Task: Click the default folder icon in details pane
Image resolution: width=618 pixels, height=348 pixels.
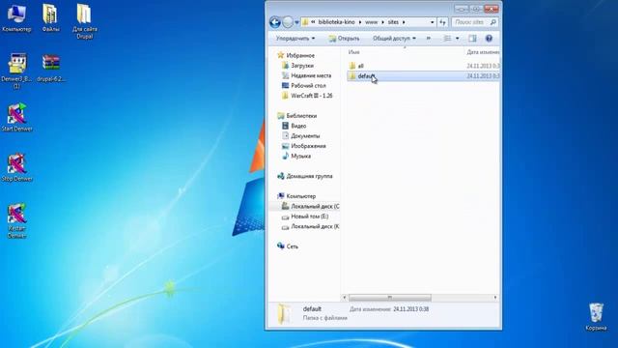Action: [x=283, y=313]
